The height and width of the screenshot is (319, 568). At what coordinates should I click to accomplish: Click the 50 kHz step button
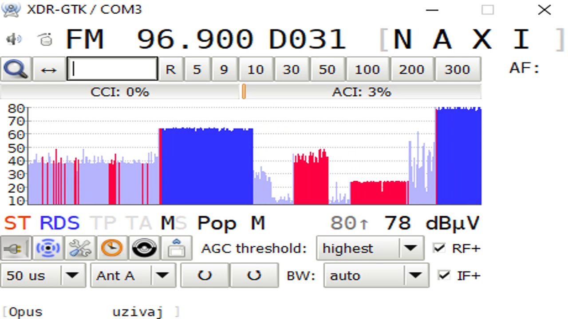click(327, 69)
